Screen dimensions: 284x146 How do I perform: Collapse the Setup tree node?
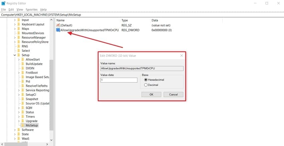15,55
